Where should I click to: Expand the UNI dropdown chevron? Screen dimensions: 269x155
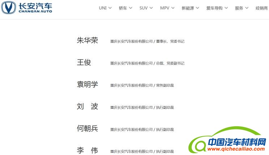click(x=110, y=8)
